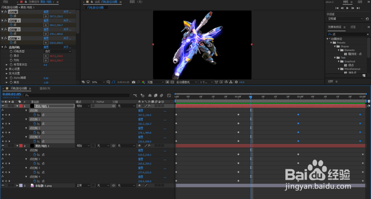This screenshot has width=371, height=199.
Task: Open the show channel RGB icon
Action: [x=143, y=82]
